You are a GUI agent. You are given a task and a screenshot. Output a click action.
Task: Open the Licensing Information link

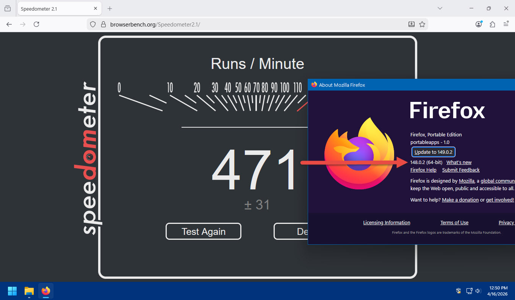[387, 222]
